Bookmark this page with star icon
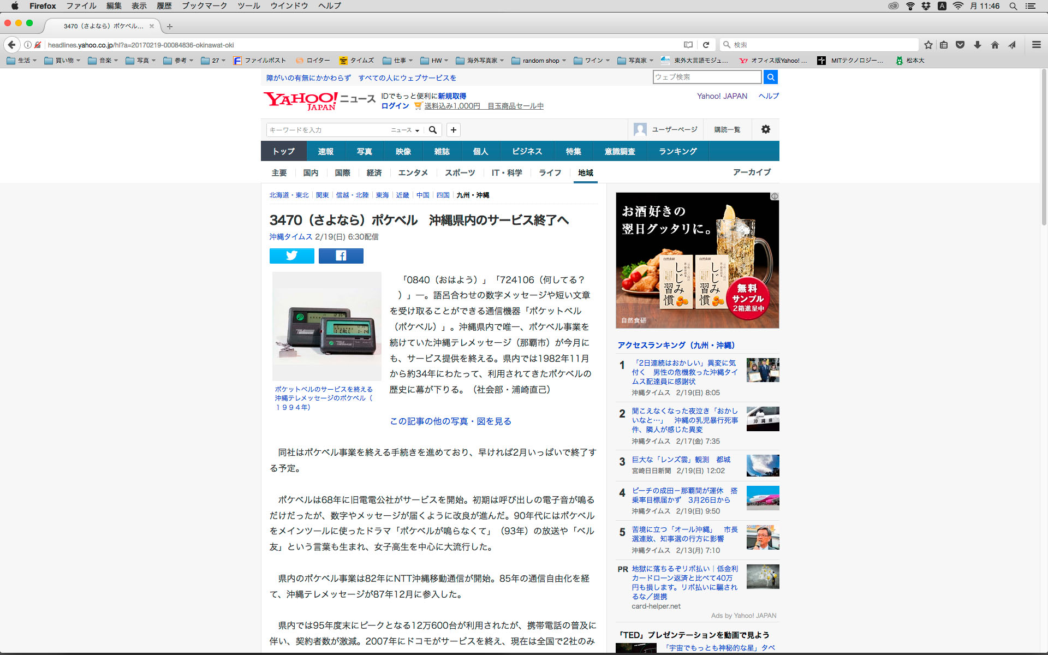Viewport: 1048px width, 655px height. click(x=928, y=45)
